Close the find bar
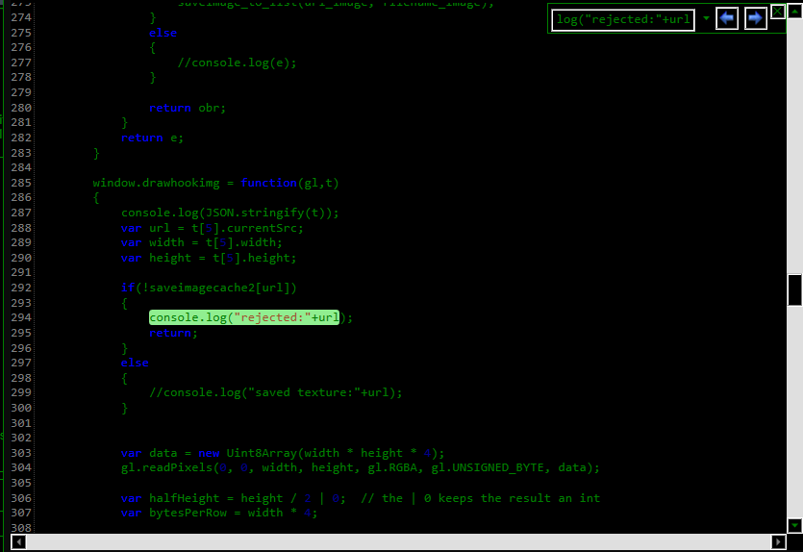Image resolution: width=803 pixels, height=552 pixels. [x=777, y=12]
